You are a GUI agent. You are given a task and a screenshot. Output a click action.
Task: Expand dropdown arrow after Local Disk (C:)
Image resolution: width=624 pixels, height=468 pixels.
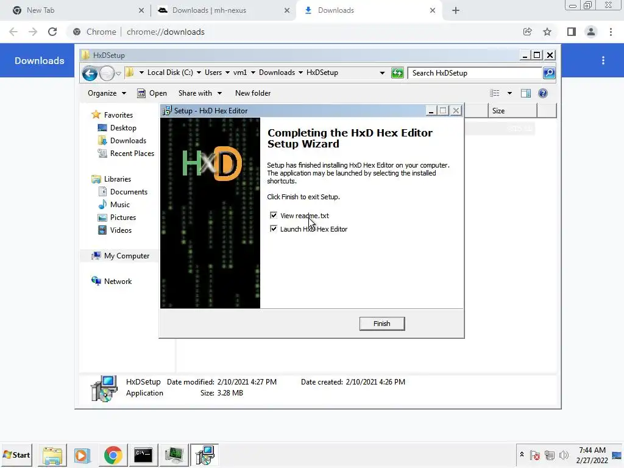click(199, 73)
